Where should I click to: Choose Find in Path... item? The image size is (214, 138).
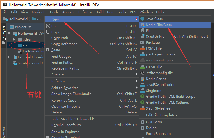(x=92, y=63)
